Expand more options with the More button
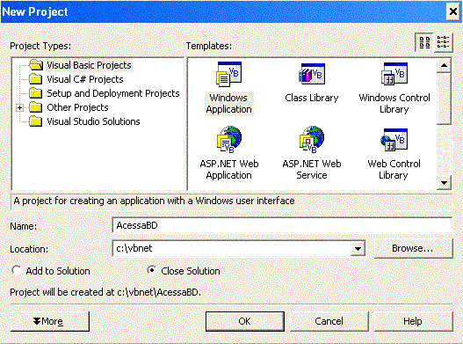The width and height of the screenshot is (463, 344). point(49,321)
